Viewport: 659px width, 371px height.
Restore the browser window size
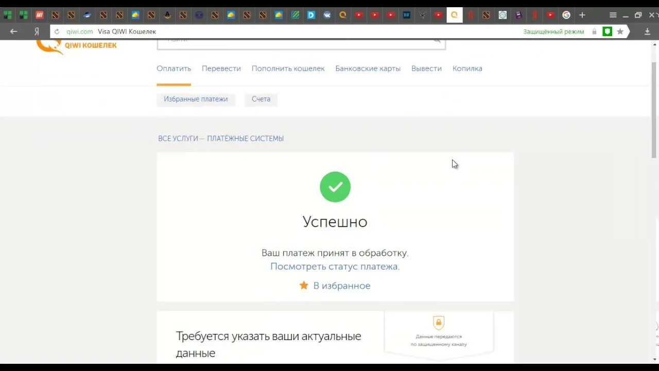(x=638, y=15)
